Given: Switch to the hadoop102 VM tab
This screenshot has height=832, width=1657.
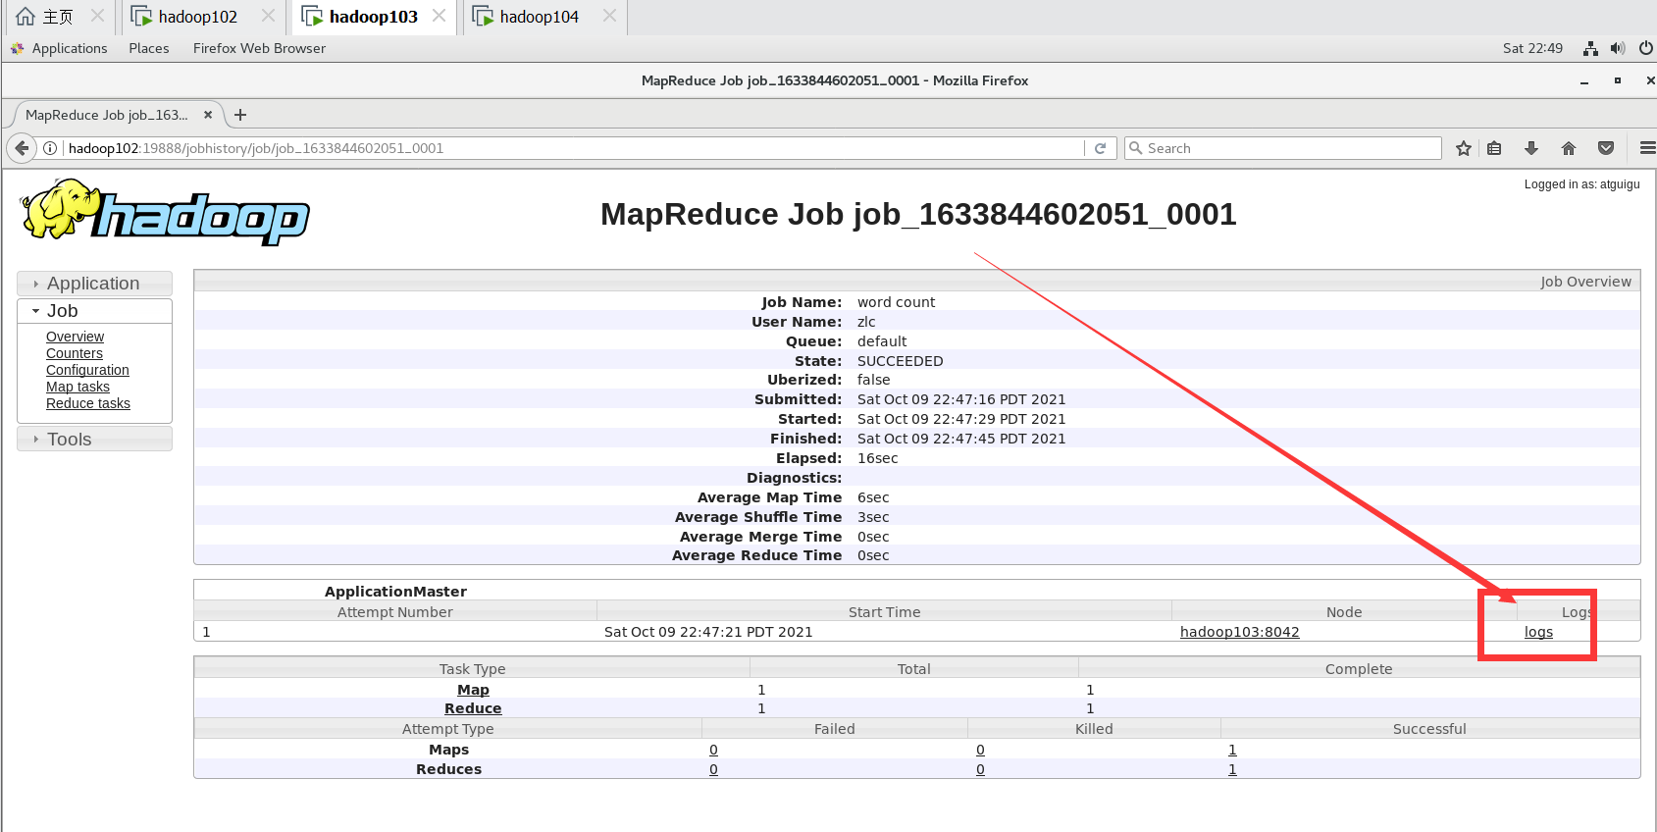Looking at the screenshot, I should pos(197,17).
